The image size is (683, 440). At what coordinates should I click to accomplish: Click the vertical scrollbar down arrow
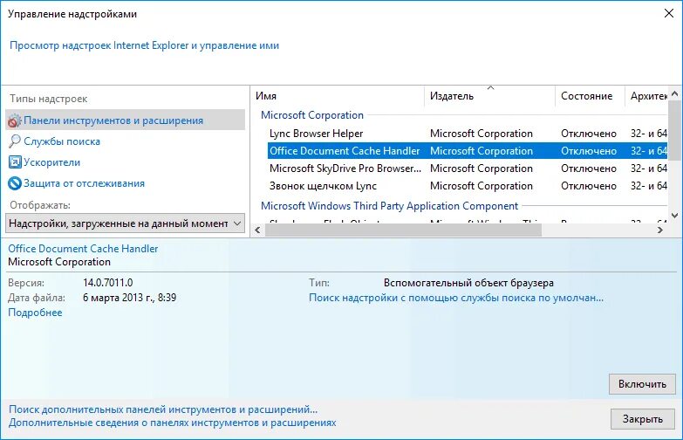tap(675, 215)
